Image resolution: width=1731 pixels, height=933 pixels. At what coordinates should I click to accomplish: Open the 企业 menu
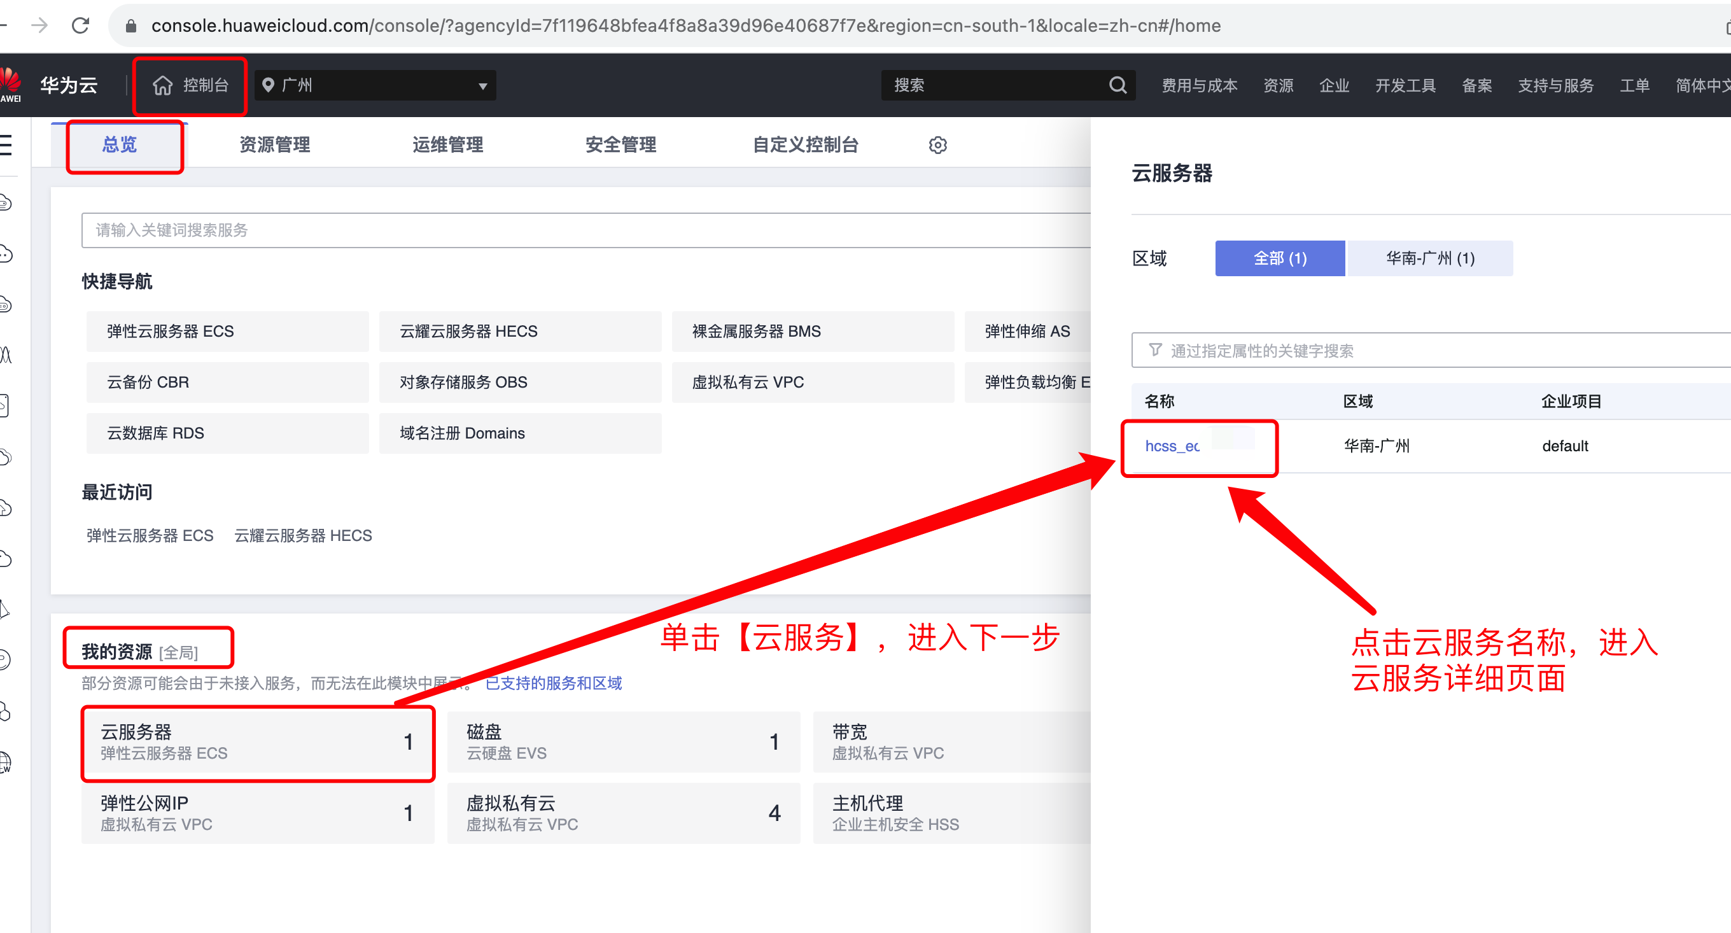coord(1334,85)
